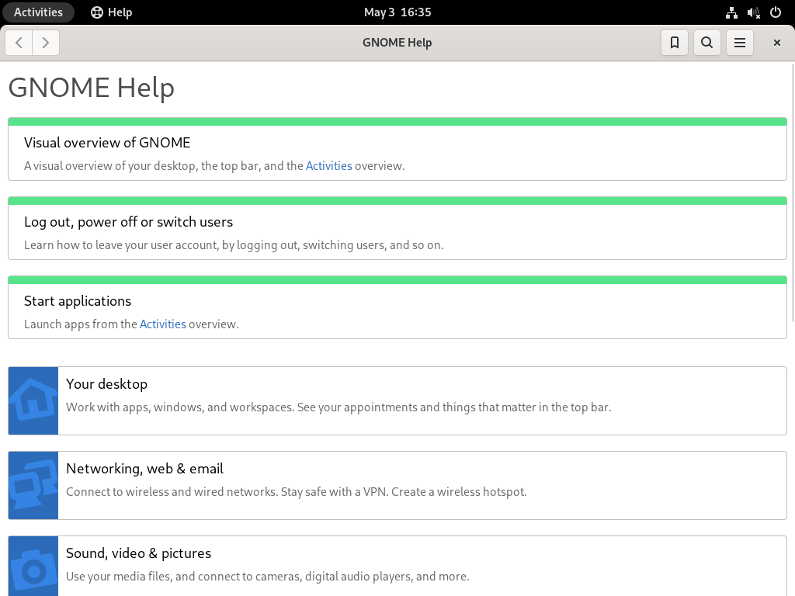This screenshot has width=795, height=596.
Task: Click the network status icon in top bar
Action: (731, 12)
